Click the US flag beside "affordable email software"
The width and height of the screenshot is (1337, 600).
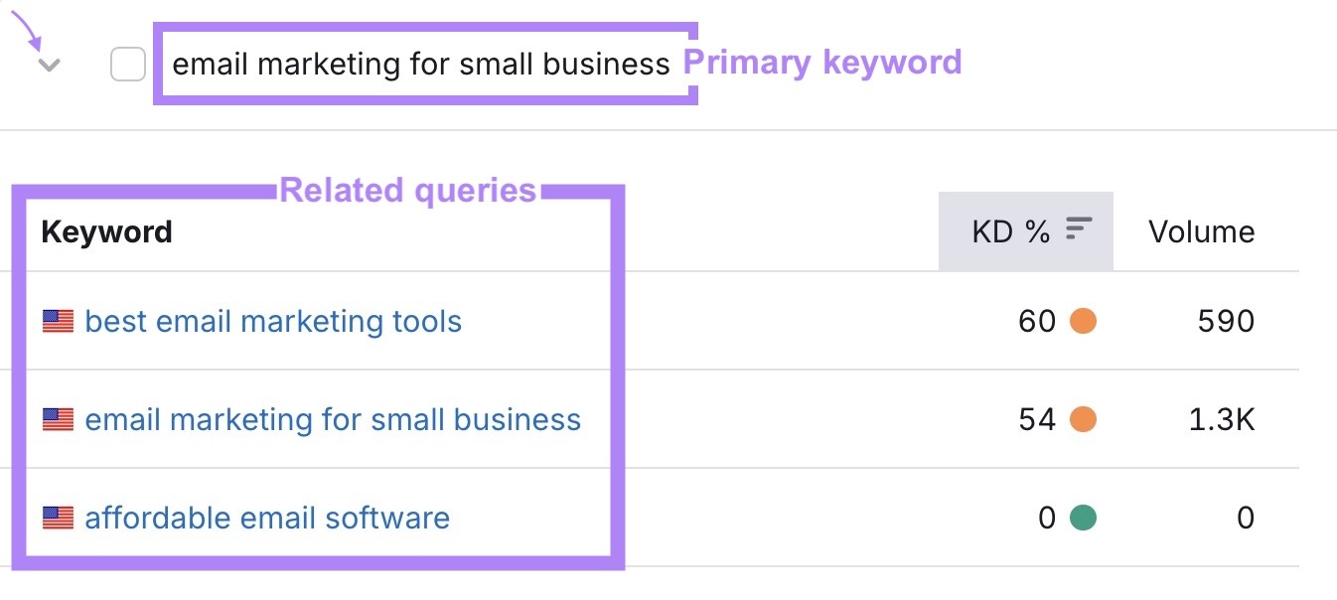point(59,518)
